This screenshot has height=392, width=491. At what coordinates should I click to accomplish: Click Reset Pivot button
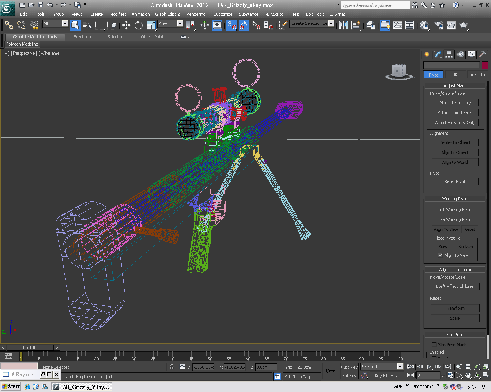pos(455,181)
